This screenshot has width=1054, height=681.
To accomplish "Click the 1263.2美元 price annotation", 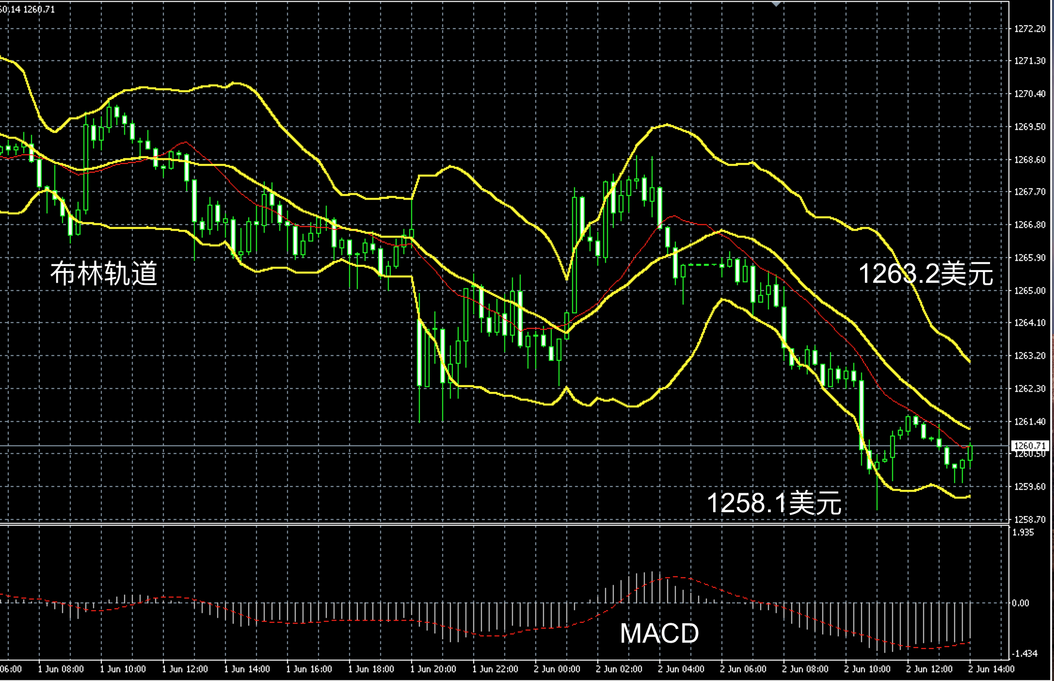I will (x=926, y=274).
